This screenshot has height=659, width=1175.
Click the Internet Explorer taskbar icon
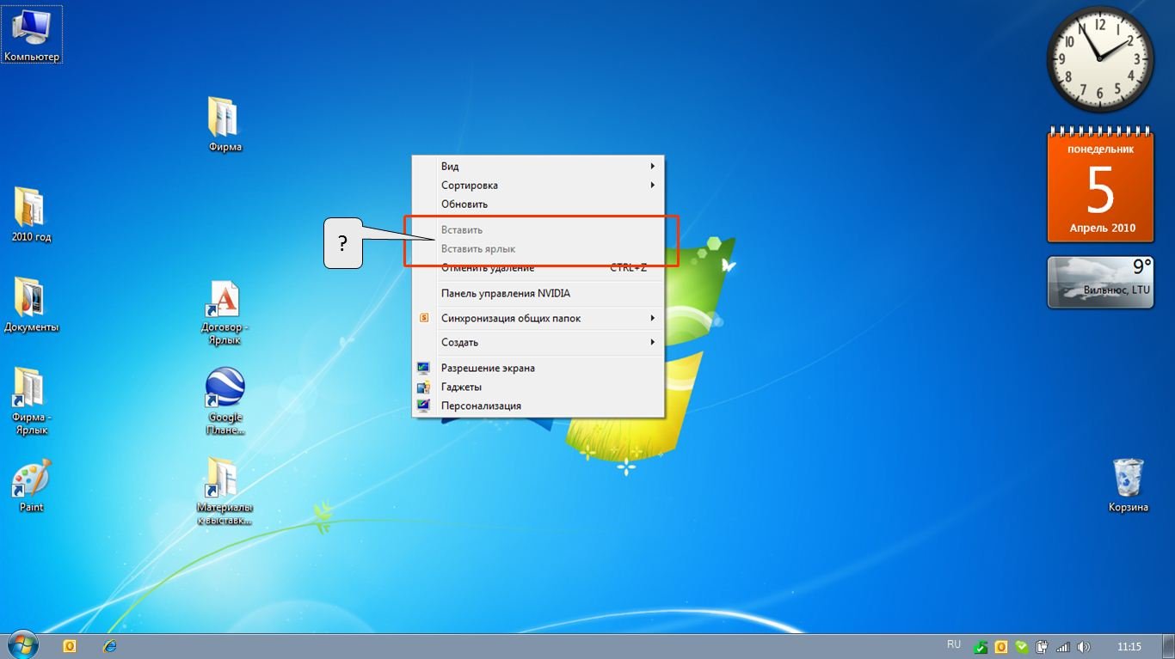(x=109, y=646)
